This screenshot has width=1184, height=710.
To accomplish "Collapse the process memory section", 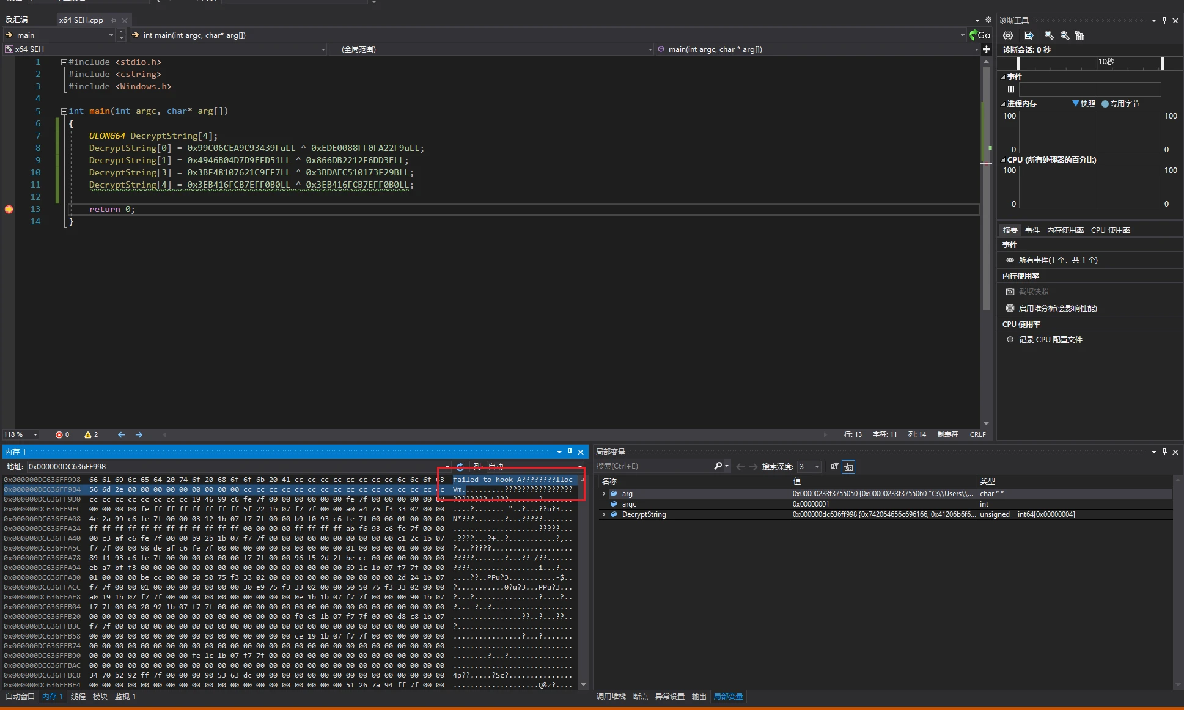I will [1003, 104].
